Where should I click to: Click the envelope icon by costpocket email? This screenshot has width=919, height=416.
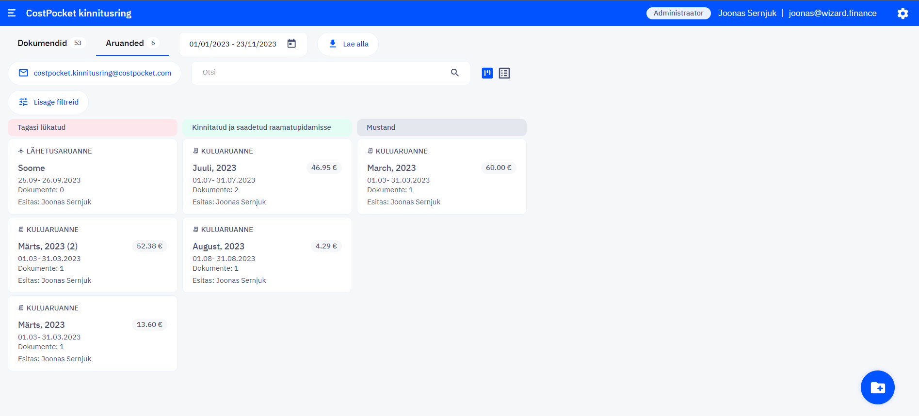[23, 73]
